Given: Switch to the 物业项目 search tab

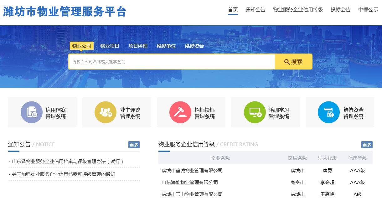Looking at the screenshot, I should (x=110, y=46).
